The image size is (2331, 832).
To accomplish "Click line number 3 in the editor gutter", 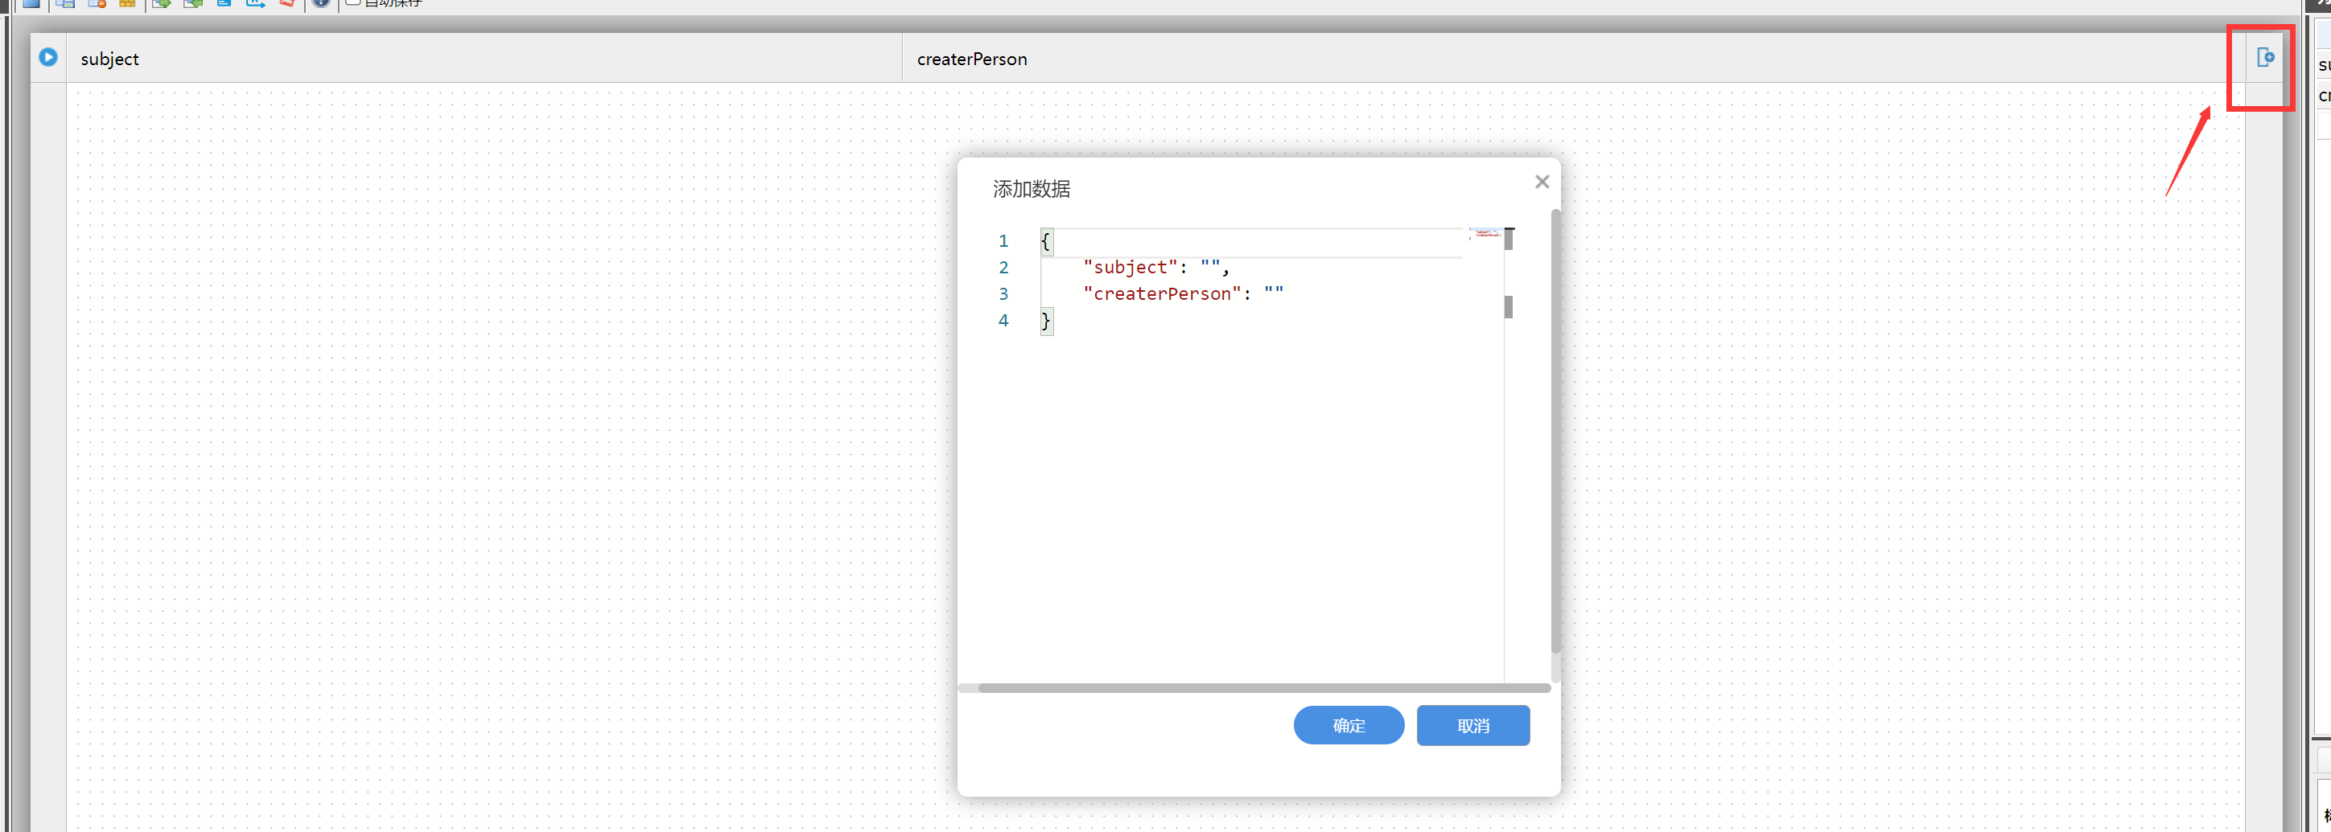I will 1003,294.
